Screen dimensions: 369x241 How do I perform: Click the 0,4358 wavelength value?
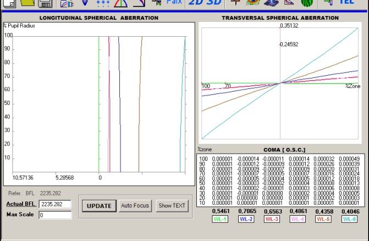pyautogui.click(x=324, y=211)
